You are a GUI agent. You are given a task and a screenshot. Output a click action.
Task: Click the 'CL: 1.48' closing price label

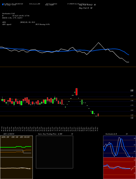click(50, 5)
